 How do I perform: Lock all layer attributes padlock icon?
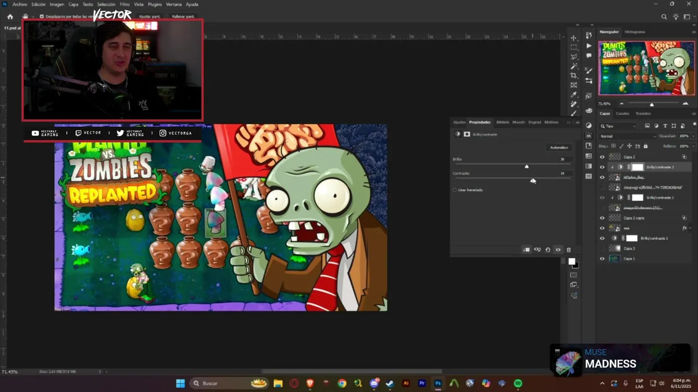click(646, 146)
